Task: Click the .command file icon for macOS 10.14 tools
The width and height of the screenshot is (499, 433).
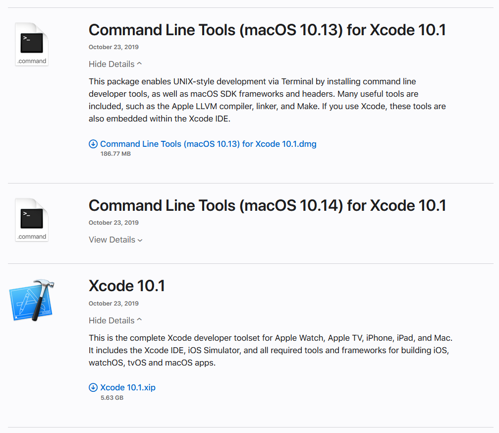Action: (x=32, y=219)
